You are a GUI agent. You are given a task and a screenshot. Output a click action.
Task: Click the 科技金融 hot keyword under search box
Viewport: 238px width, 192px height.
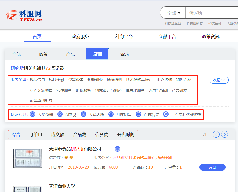point(215,23)
